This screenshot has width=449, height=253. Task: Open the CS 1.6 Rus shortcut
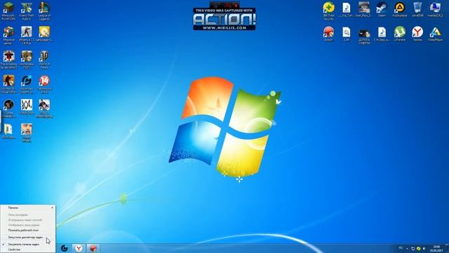tap(27, 36)
